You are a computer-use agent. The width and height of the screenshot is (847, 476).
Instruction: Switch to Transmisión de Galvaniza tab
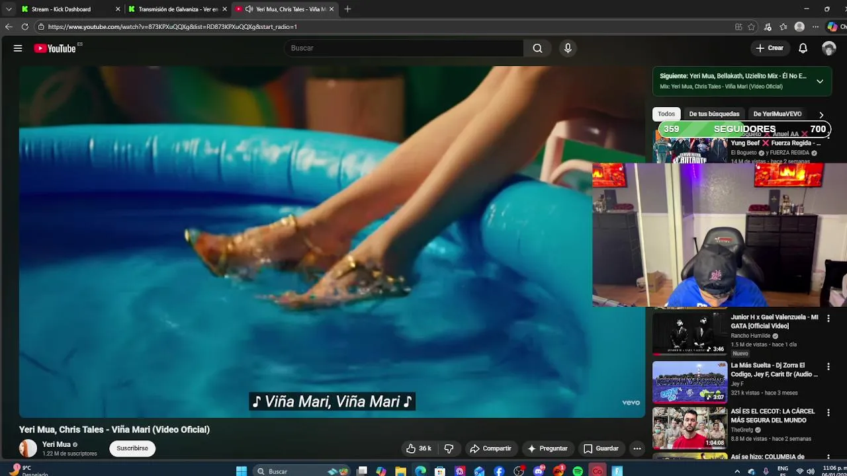(177, 9)
